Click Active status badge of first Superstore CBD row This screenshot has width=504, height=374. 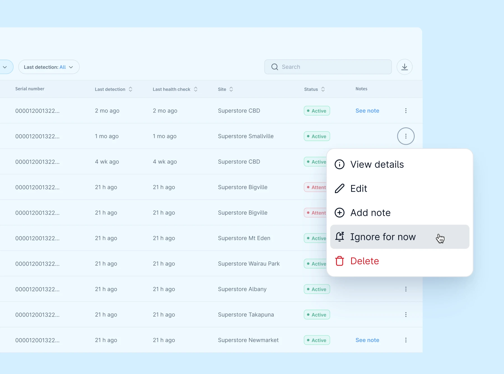tap(317, 111)
